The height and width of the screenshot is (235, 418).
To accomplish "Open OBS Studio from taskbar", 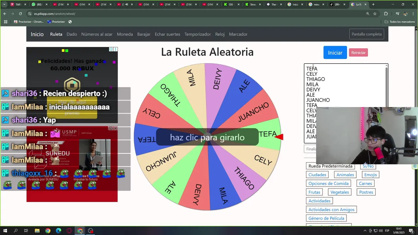I will (90, 231).
